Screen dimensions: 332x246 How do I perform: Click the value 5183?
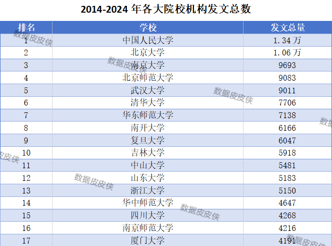click(287, 178)
